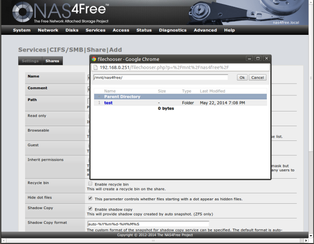Minimize the Filechooser popup window
Screen dimensions: 314x244
tap(249, 58)
